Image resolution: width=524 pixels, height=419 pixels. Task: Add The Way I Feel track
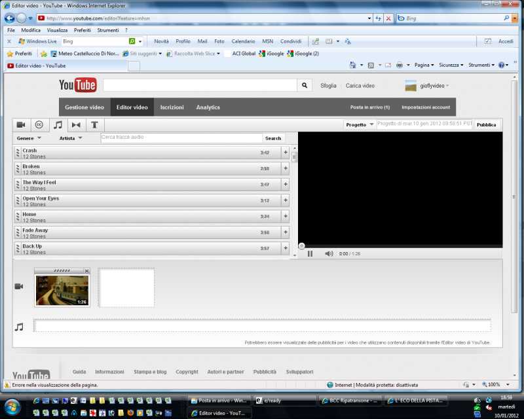coord(286,184)
